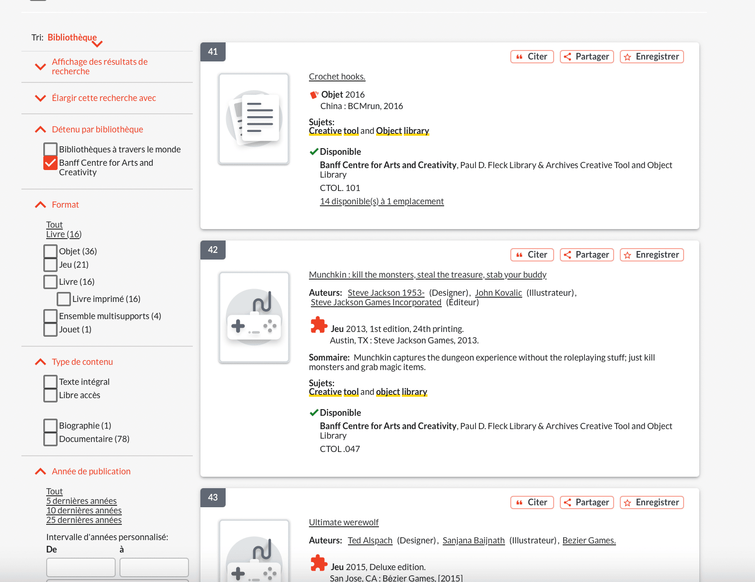Open illustrator link John Kovalic
755x582 pixels.
[498, 293]
